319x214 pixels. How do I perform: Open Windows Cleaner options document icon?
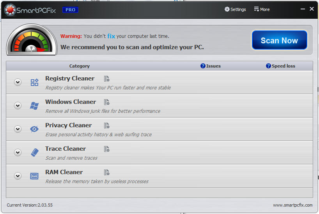[106, 102]
